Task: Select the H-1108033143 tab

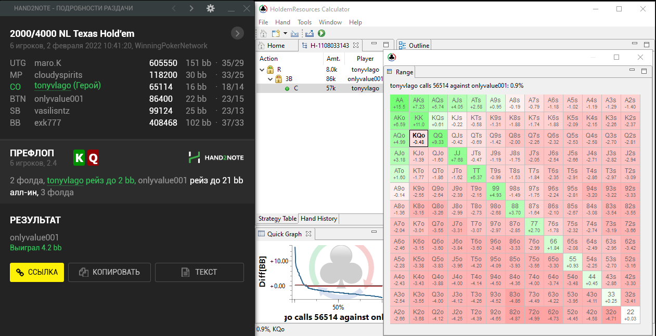Action: (329, 46)
